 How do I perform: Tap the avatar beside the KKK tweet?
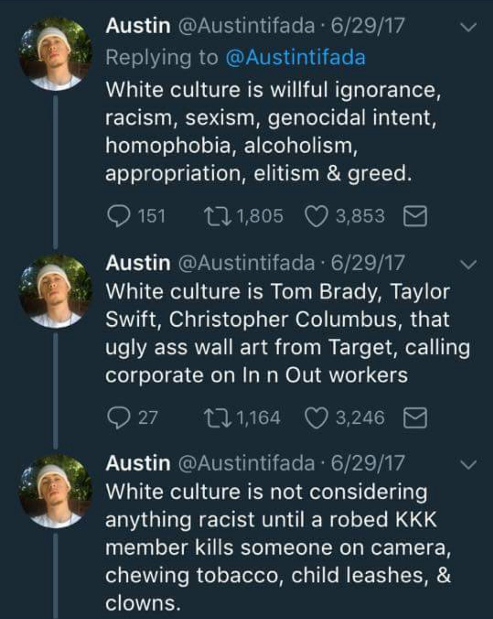(x=55, y=491)
